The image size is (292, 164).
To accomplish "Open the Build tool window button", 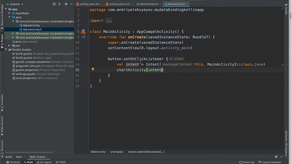I will tap(28, 162).
